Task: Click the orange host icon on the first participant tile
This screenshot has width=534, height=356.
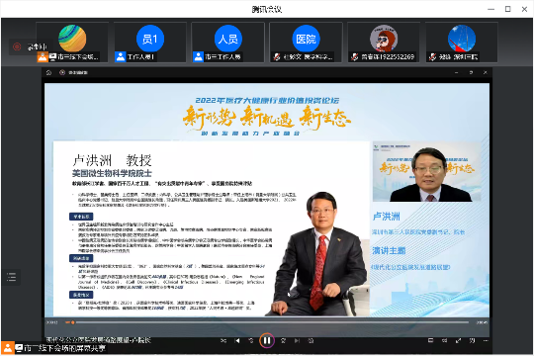Action: click(x=43, y=57)
